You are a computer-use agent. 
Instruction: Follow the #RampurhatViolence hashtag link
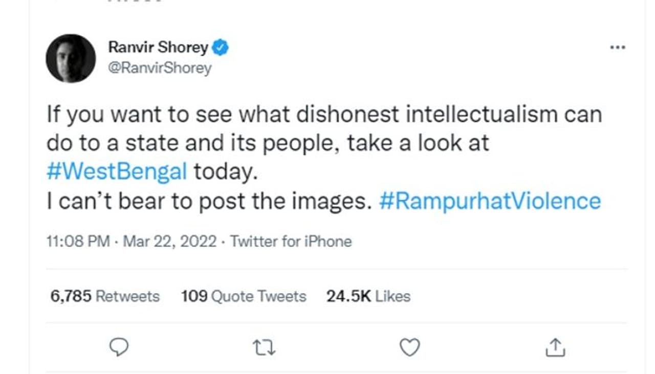point(490,201)
